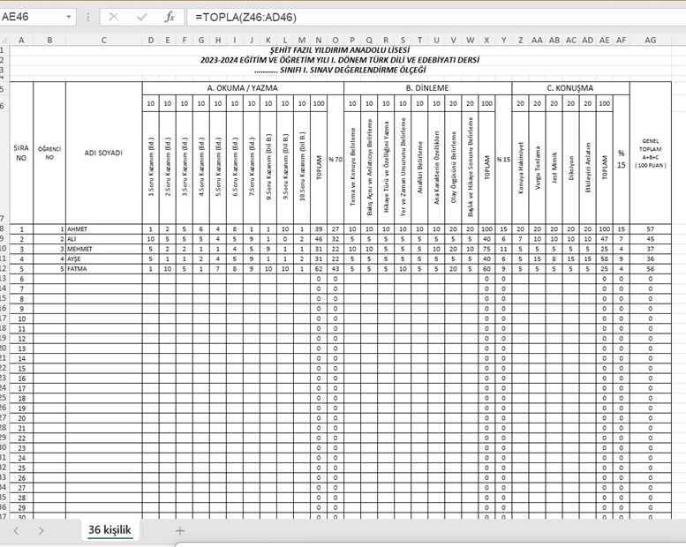Click the Enter checkmark formula bar icon

(x=142, y=17)
